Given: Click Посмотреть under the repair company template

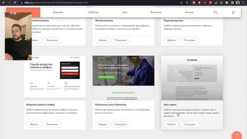Looking at the screenshot, I should click(52, 40).
